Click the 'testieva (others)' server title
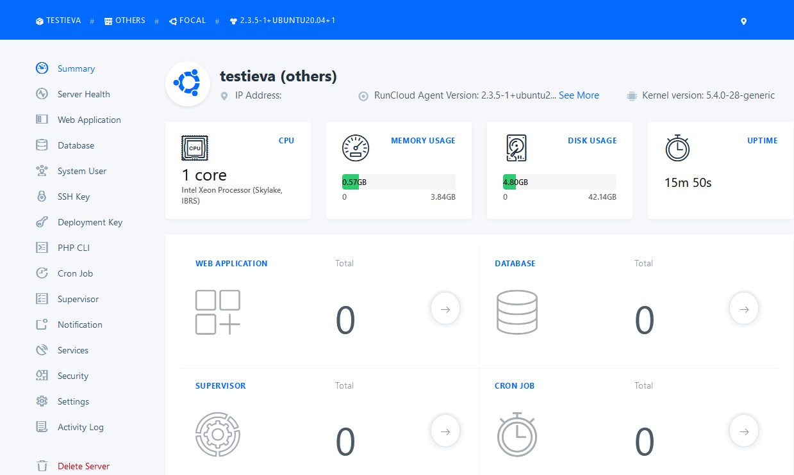The image size is (794, 475). click(x=278, y=76)
